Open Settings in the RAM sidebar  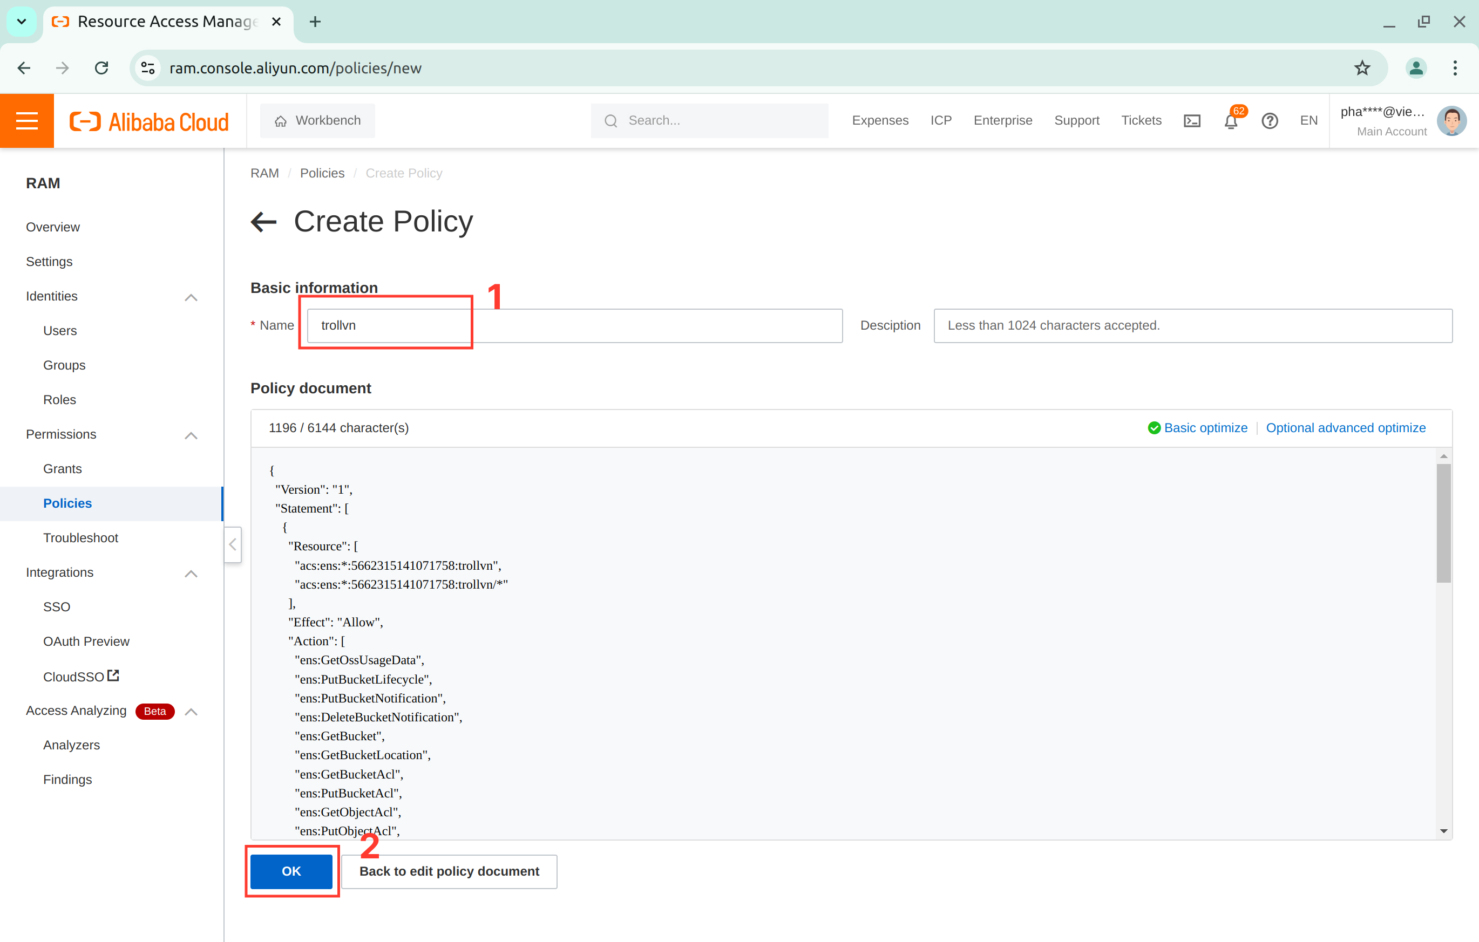[49, 262]
